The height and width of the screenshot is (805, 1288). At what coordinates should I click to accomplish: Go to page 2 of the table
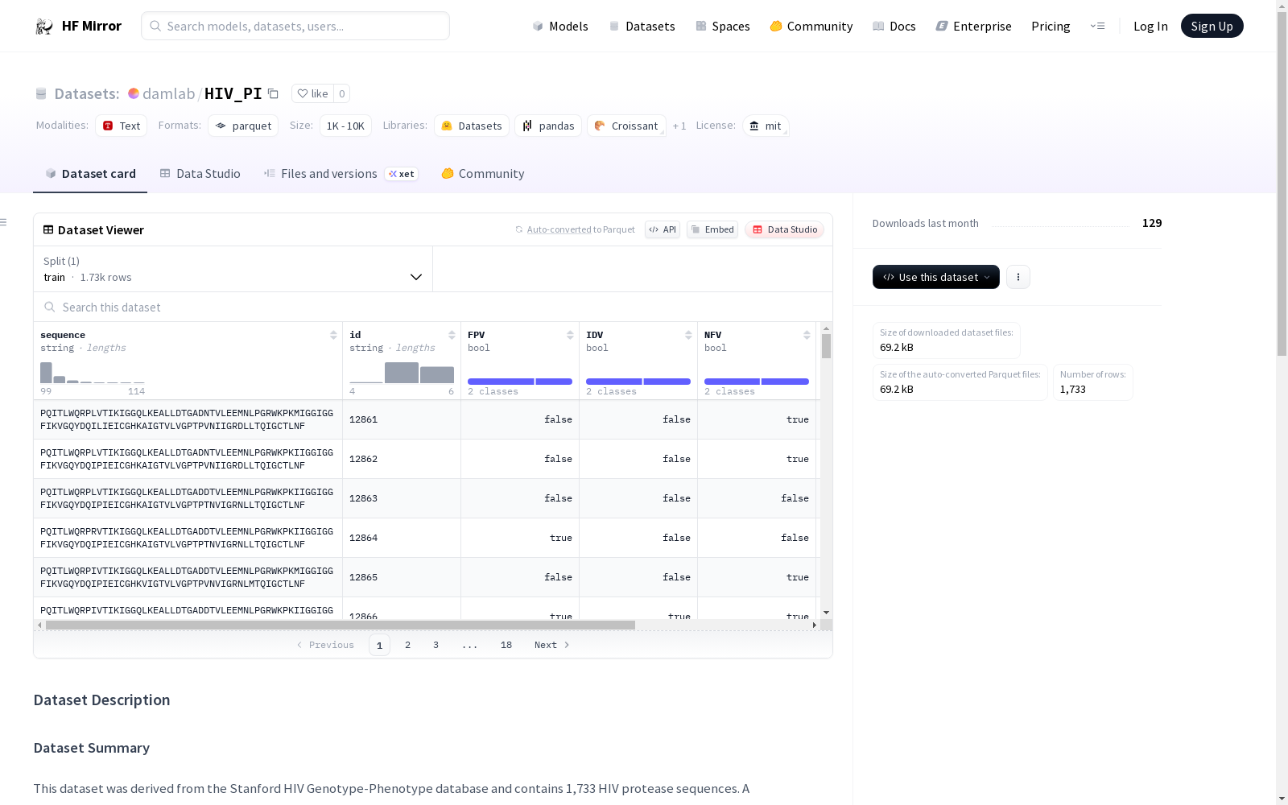click(x=408, y=645)
